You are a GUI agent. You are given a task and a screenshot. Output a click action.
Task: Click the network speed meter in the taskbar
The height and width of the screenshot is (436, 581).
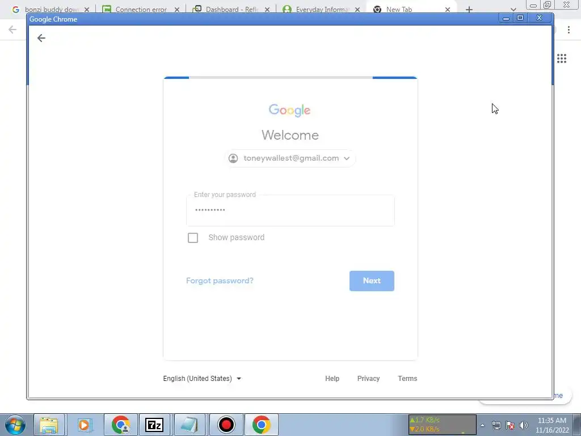442,425
